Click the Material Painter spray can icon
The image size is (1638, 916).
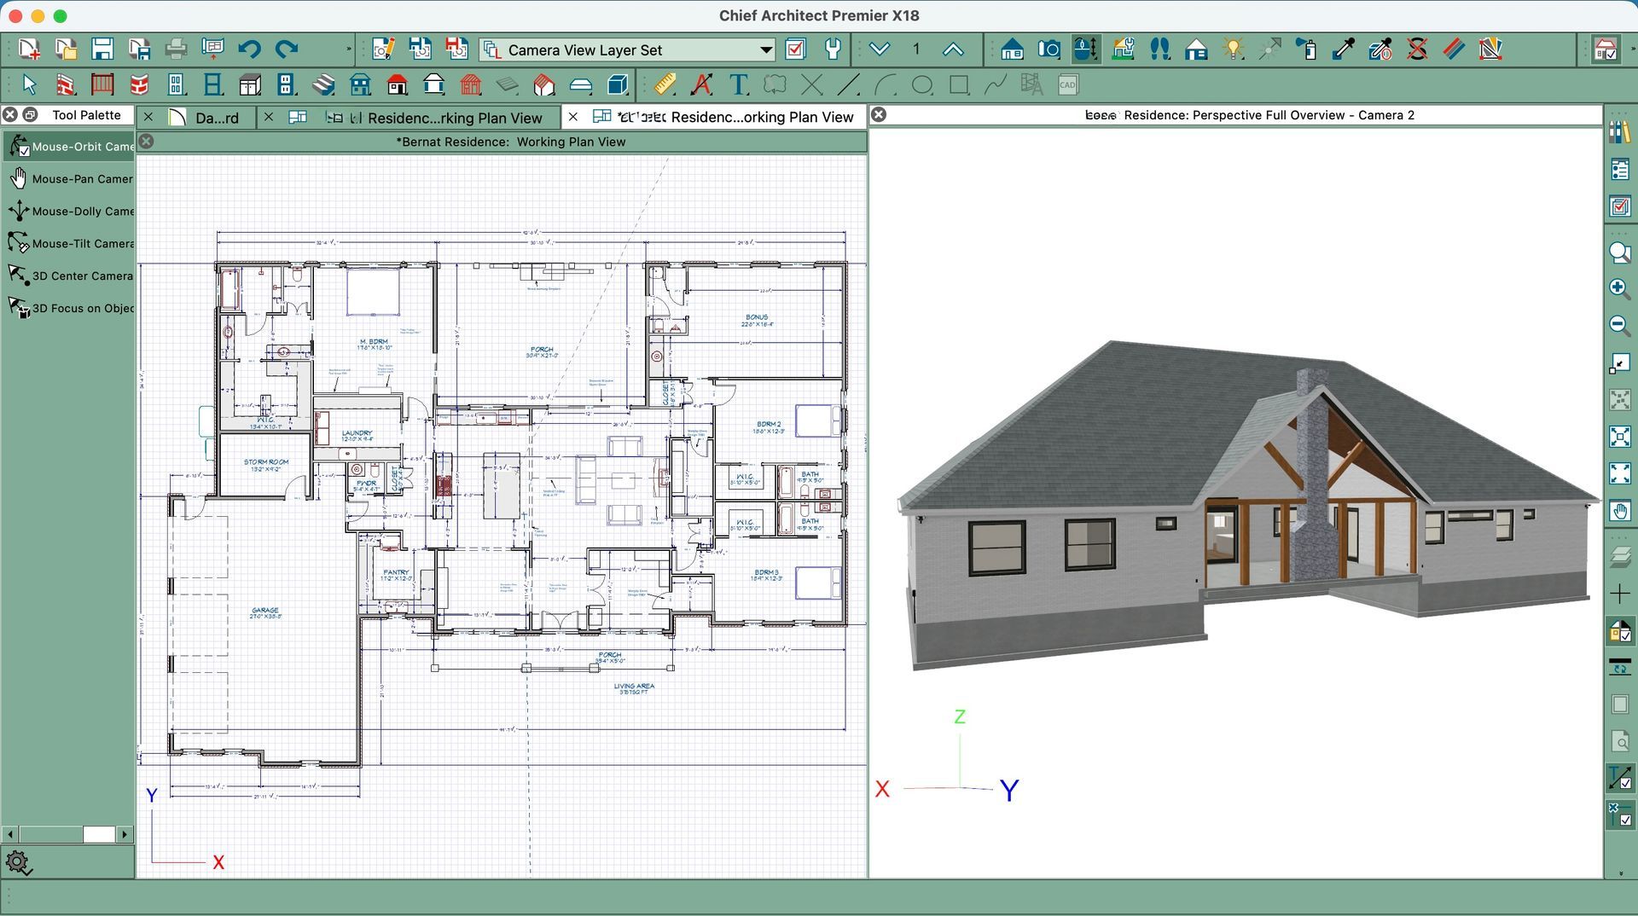(1306, 49)
